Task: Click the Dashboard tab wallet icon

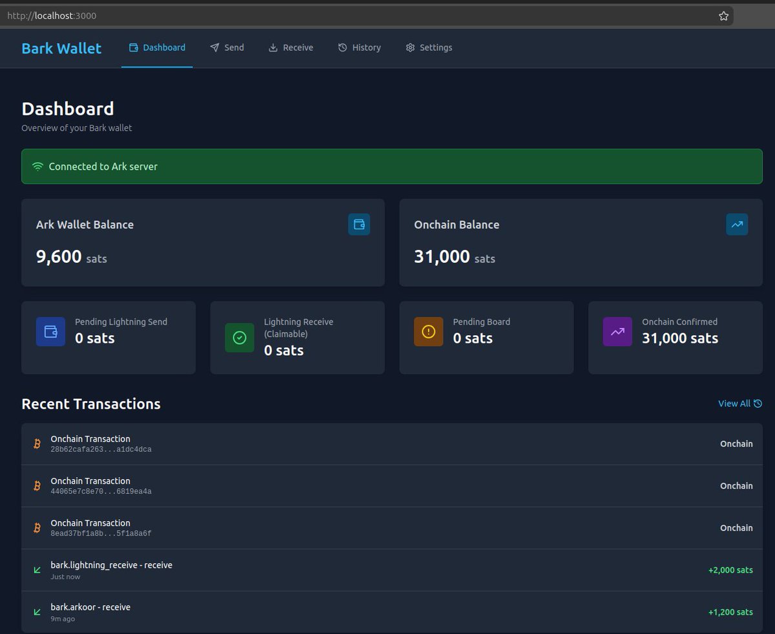Action: coord(134,48)
